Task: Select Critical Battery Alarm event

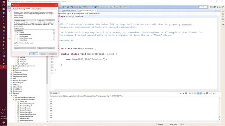Action: (x=26, y=38)
